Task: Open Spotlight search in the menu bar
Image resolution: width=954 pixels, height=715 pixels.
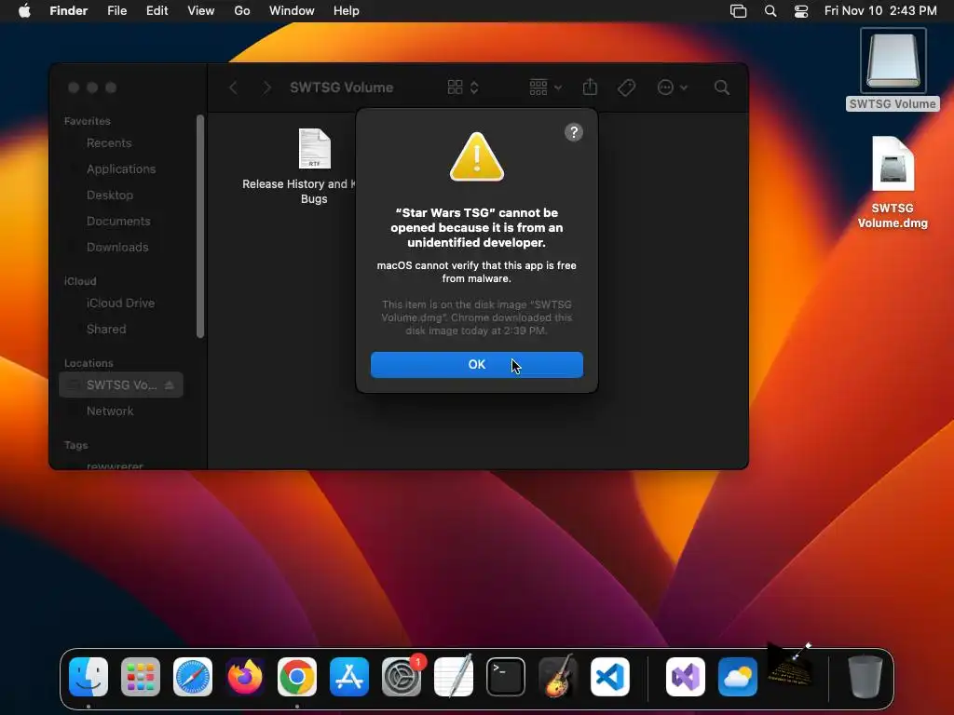Action: [x=770, y=11]
